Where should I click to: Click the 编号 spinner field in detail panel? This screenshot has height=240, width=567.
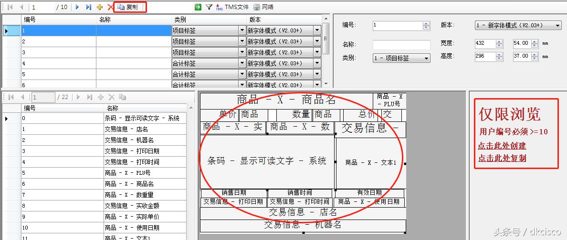pos(401,25)
